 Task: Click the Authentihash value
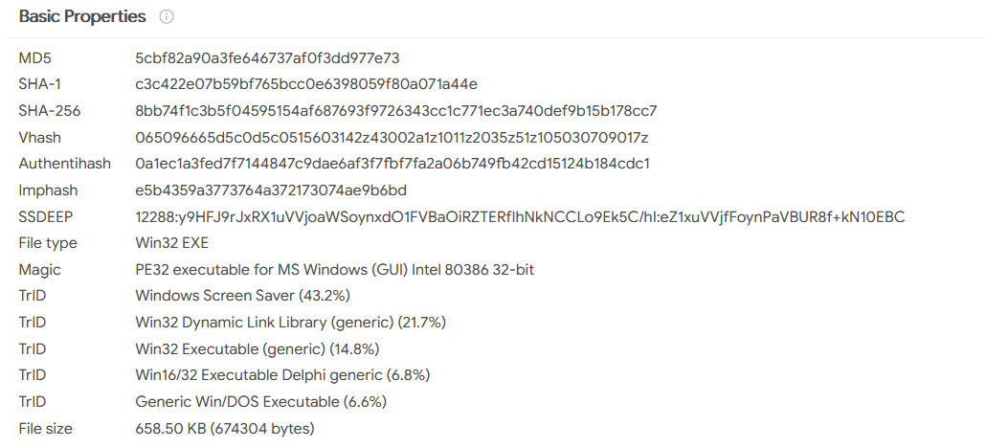(392, 165)
